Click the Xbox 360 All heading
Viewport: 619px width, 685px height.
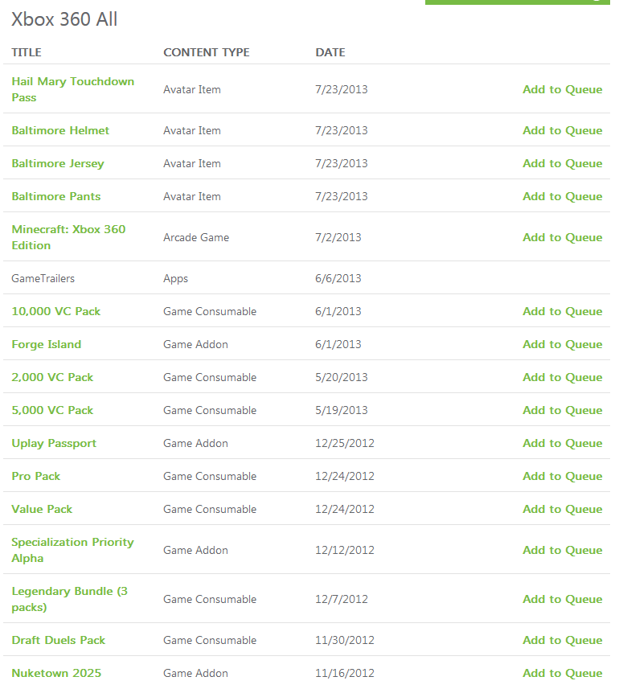coord(64,19)
